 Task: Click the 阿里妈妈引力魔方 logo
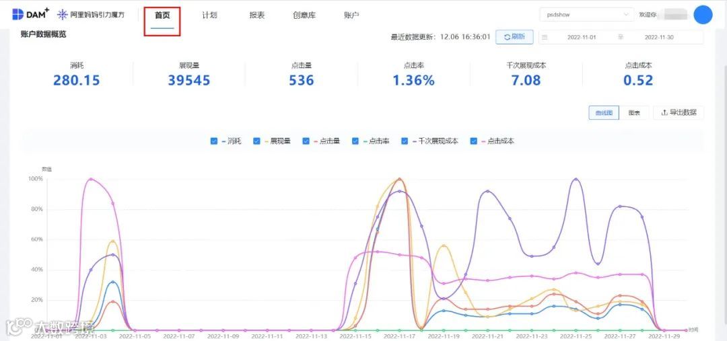(91, 14)
